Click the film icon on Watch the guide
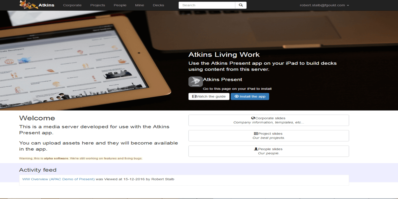398x199 pixels. pyautogui.click(x=194, y=96)
